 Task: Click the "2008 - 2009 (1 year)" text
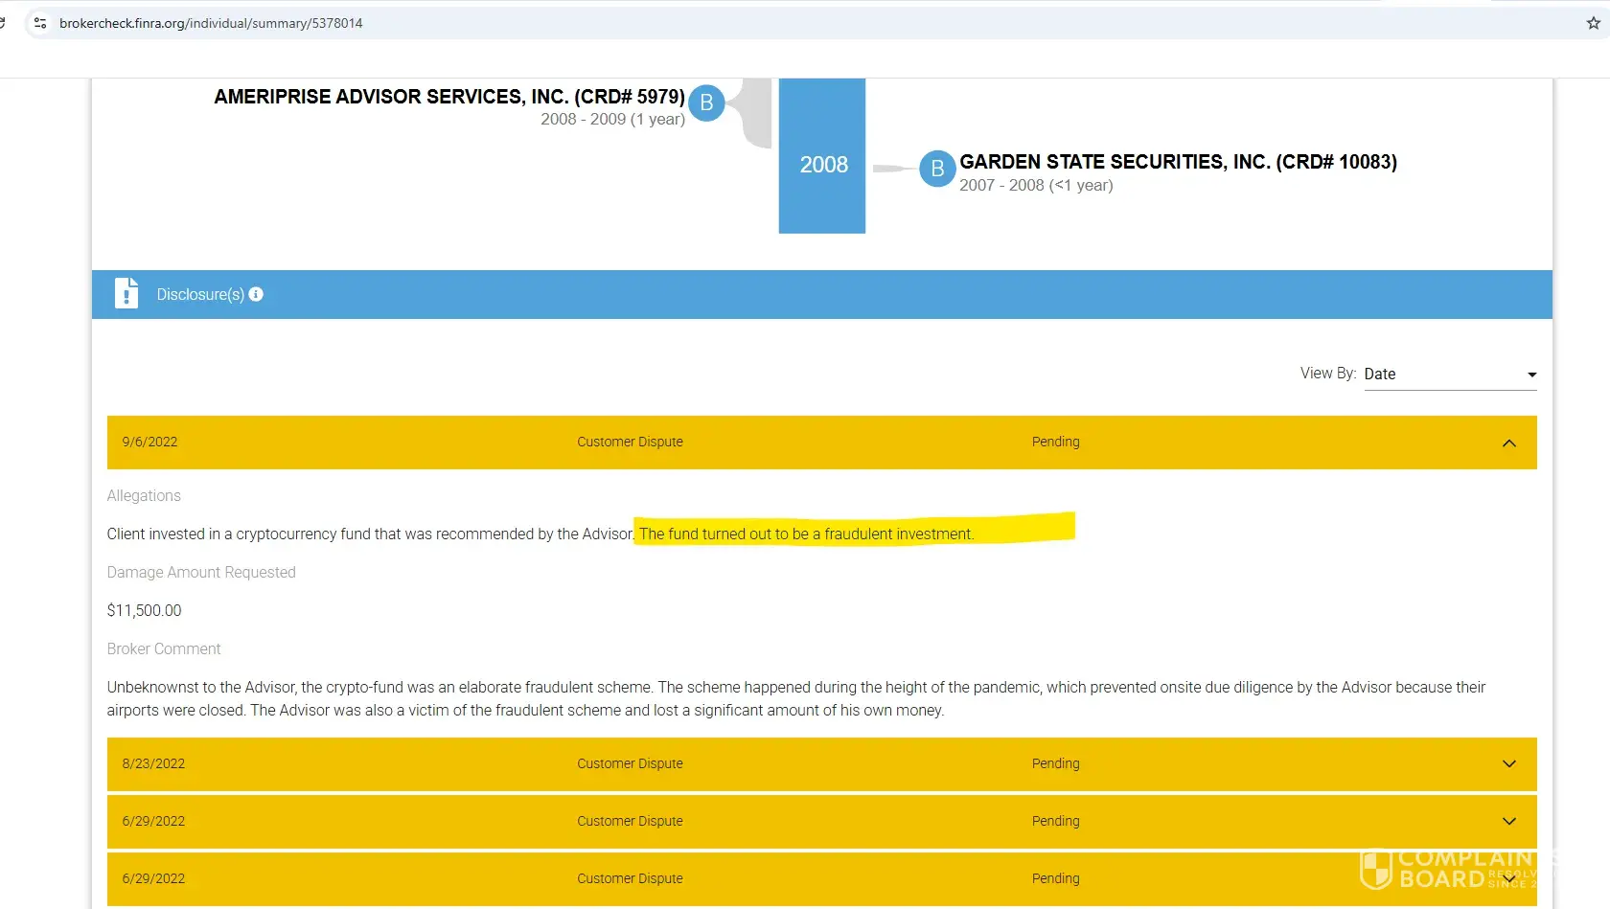pos(612,120)
